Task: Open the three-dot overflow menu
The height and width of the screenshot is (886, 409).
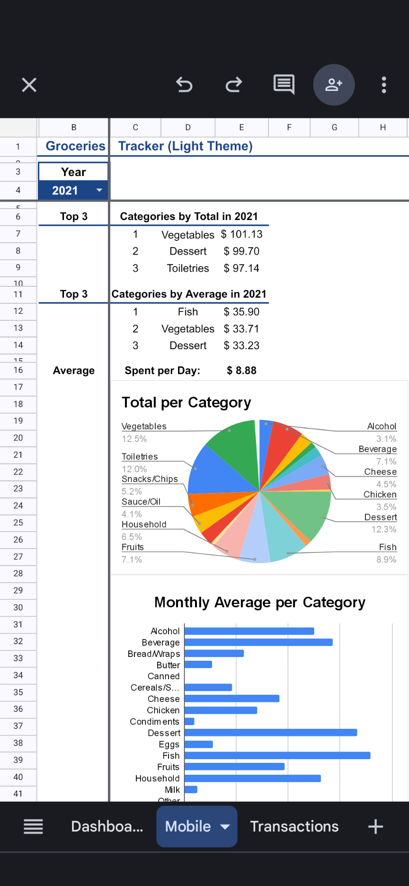Action: pyautogui.click(x=384, y=85)
